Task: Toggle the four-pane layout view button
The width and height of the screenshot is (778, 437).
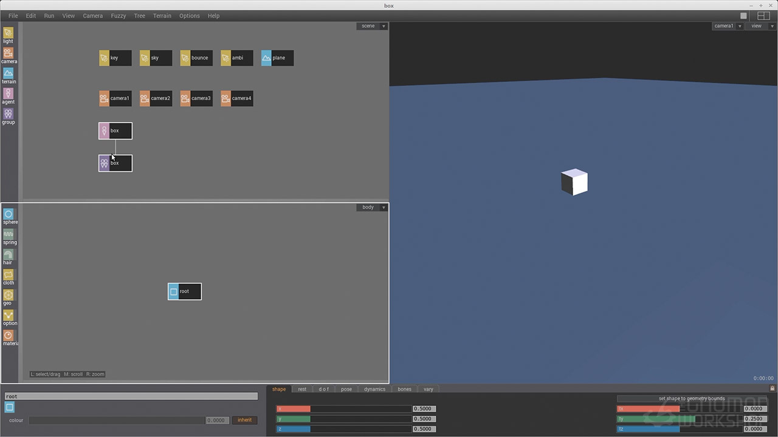Action: pyautogui.click(x=763, y=16)
